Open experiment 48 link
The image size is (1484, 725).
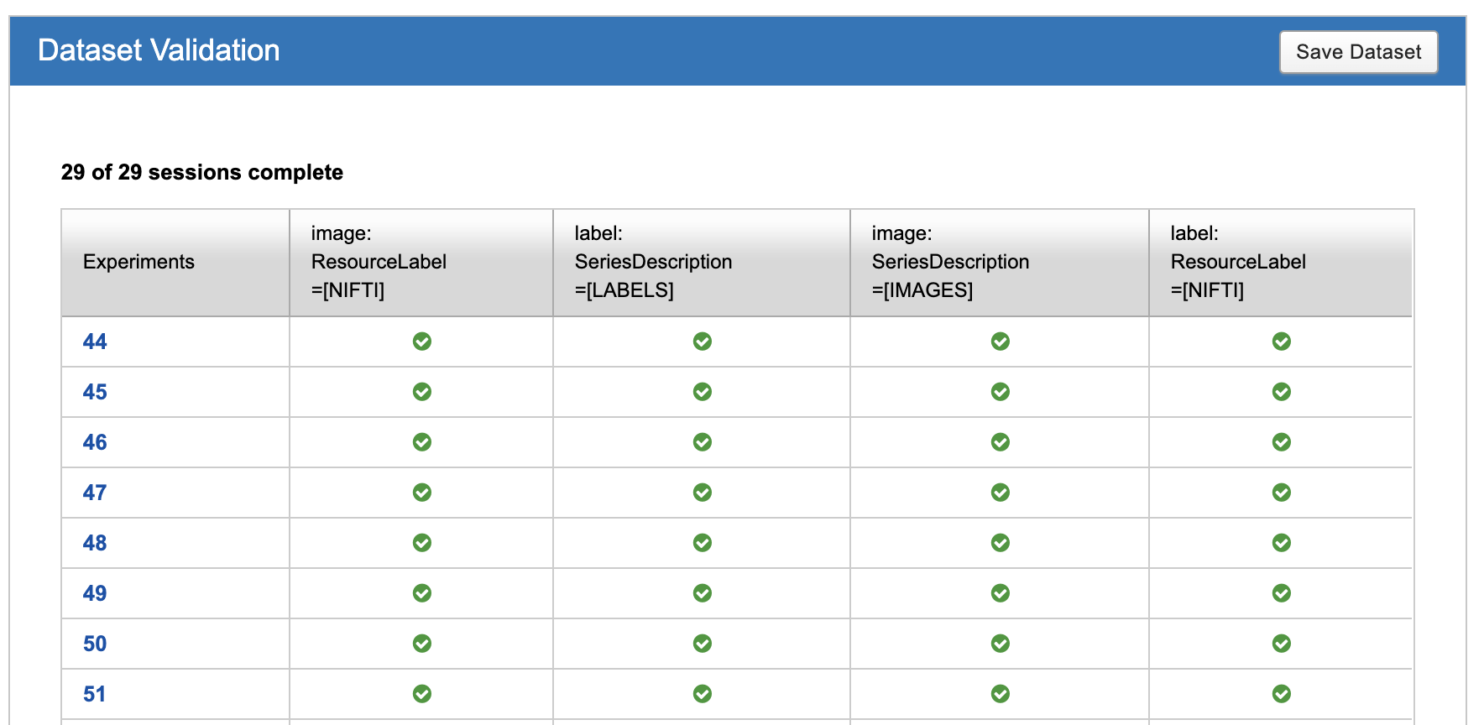point(95,543)
